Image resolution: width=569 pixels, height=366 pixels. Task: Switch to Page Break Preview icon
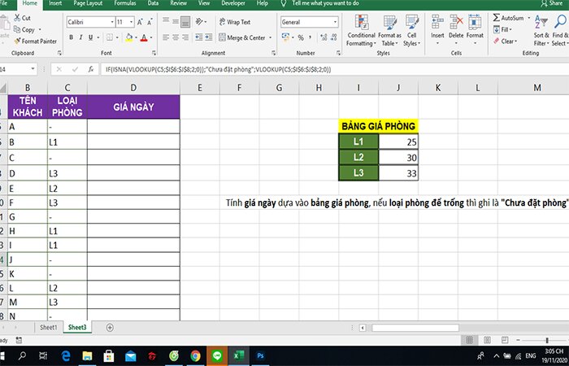coord(505,340)
